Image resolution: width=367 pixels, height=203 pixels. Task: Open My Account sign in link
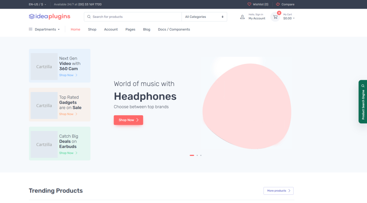coord(257,16)
